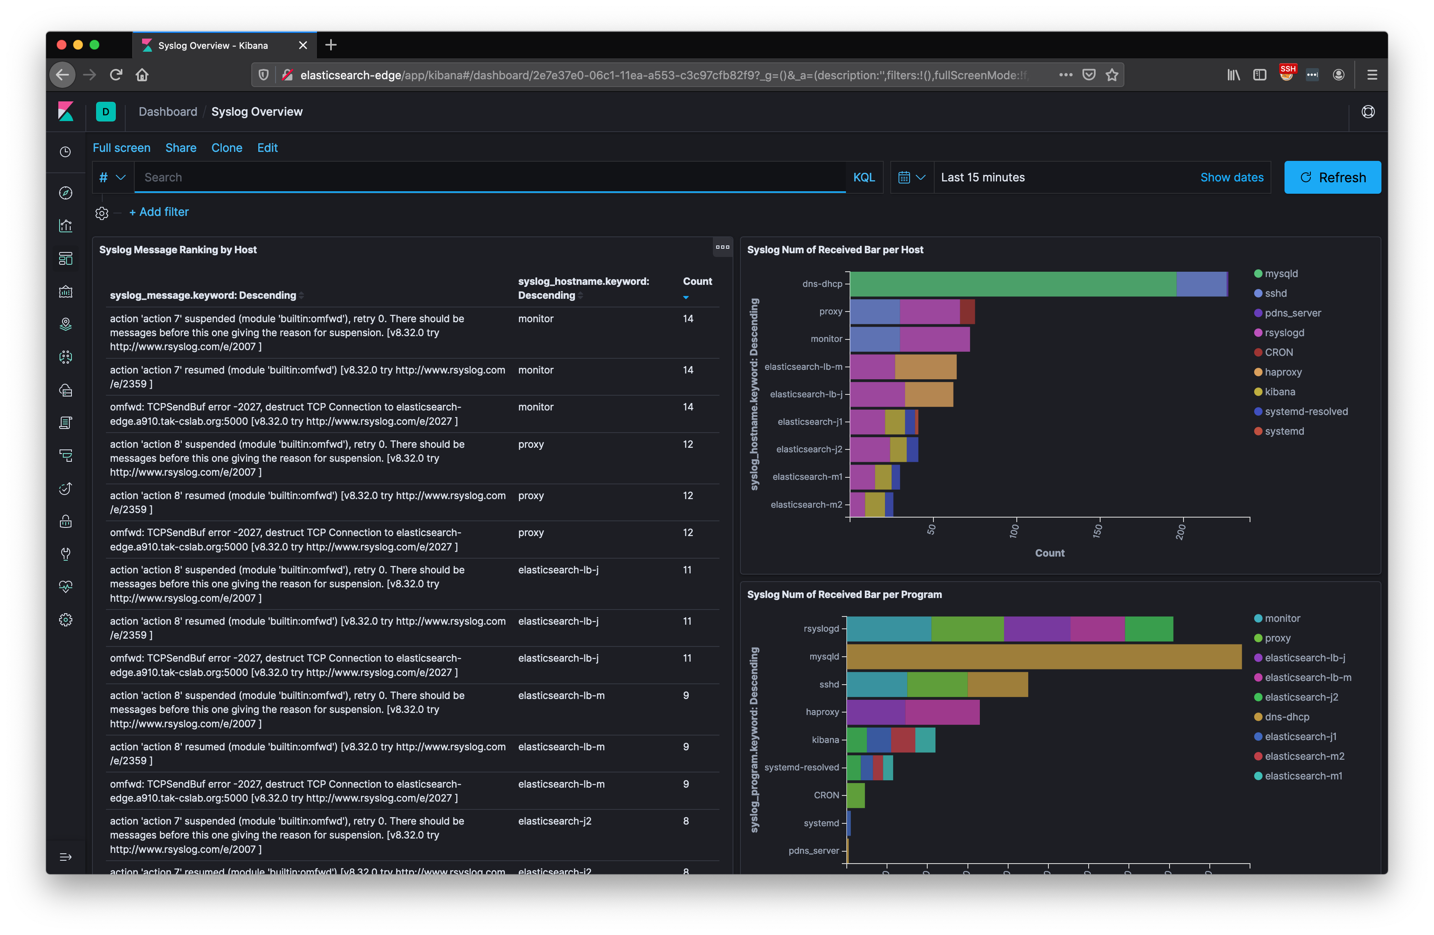Image resolution: width=1434 pixels, height=935 pixels.
Task: Click Full screen in dashboard menu
Action: pyautogui.click(x=121, y=147)
